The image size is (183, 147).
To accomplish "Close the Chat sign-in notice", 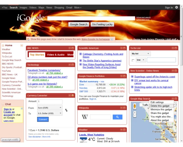I will pyautogui.click(x=22, y=108).
